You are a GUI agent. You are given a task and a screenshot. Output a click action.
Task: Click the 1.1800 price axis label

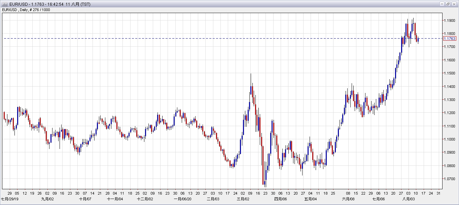click(450, 34)
